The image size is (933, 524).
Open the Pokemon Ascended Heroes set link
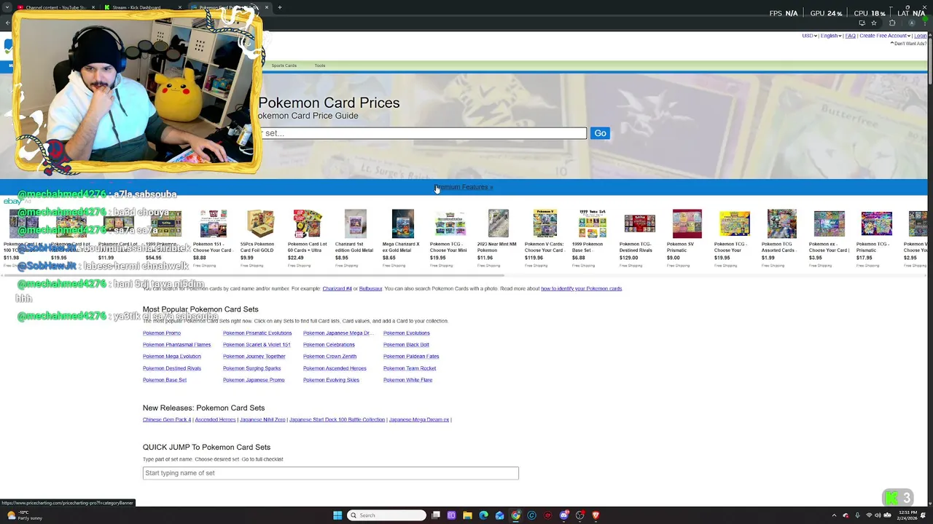click(335, 368)
